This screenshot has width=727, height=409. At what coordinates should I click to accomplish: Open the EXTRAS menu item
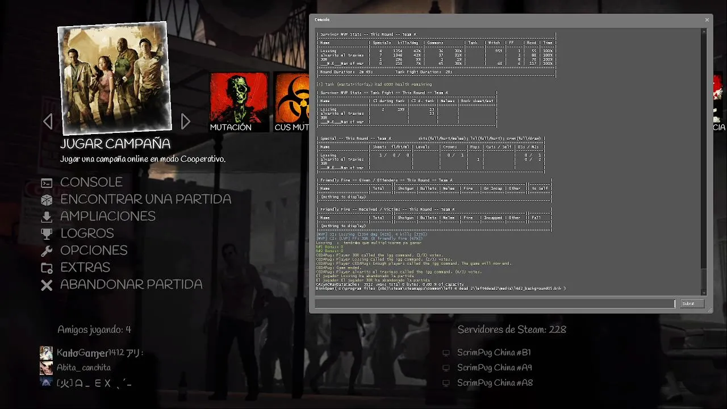click(85, 268)
